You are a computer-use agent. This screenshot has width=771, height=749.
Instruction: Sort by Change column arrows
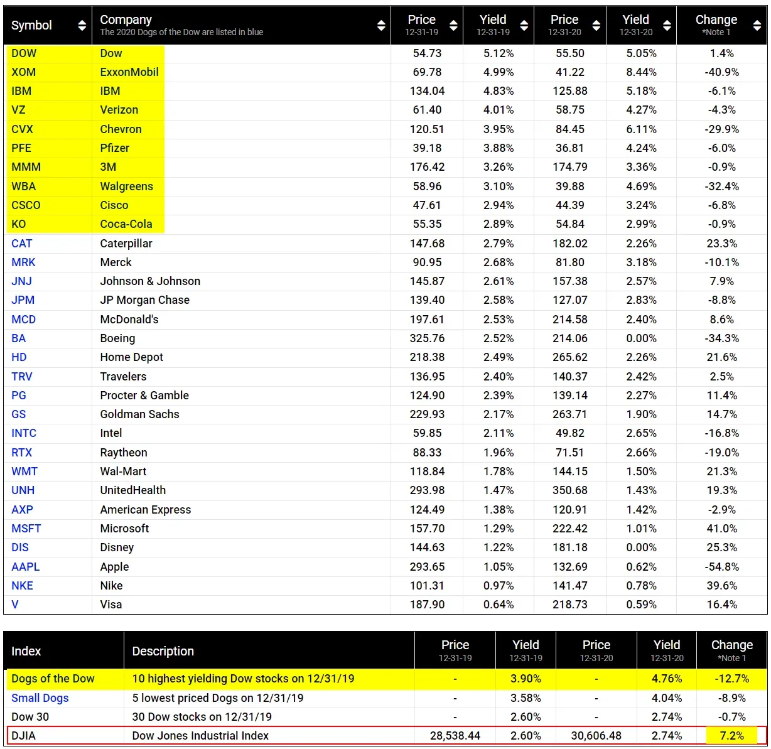[757, 25]
